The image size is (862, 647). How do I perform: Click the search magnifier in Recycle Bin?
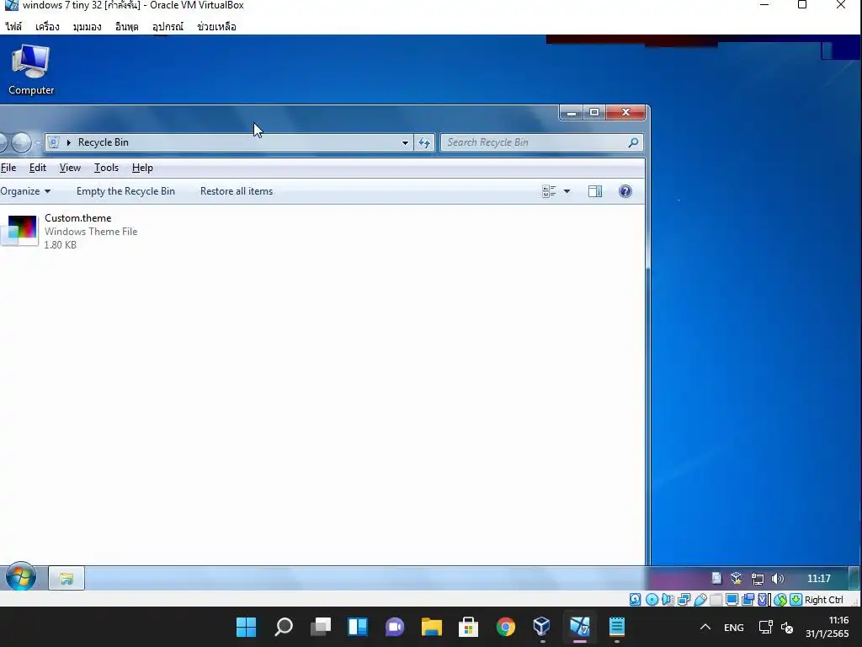[x=633, y=142]
